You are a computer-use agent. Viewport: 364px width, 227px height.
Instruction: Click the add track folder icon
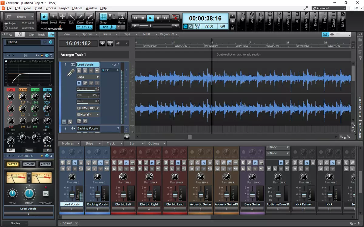pyautogui.click(x=110, y=43)
